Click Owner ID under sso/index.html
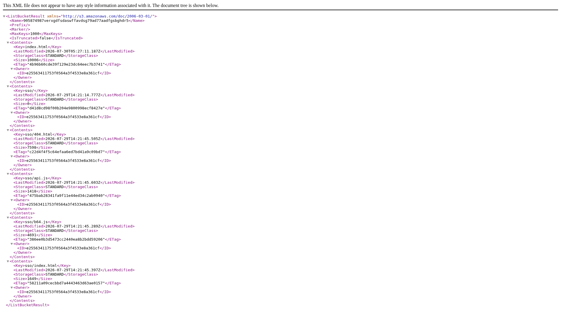 [63, 292]
